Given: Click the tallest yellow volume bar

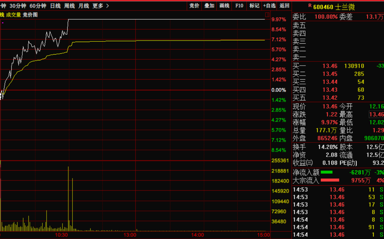Looking at the screenshot, I should point(68,199).
